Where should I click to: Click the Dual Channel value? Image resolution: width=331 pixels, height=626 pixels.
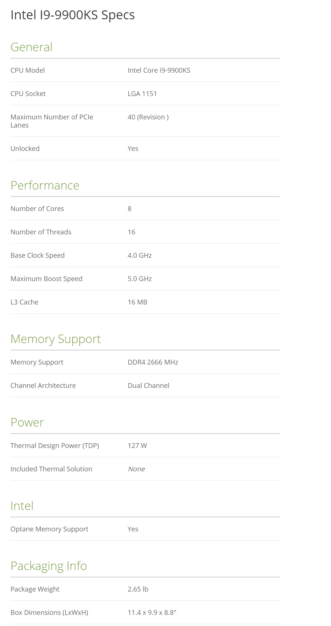148,386
